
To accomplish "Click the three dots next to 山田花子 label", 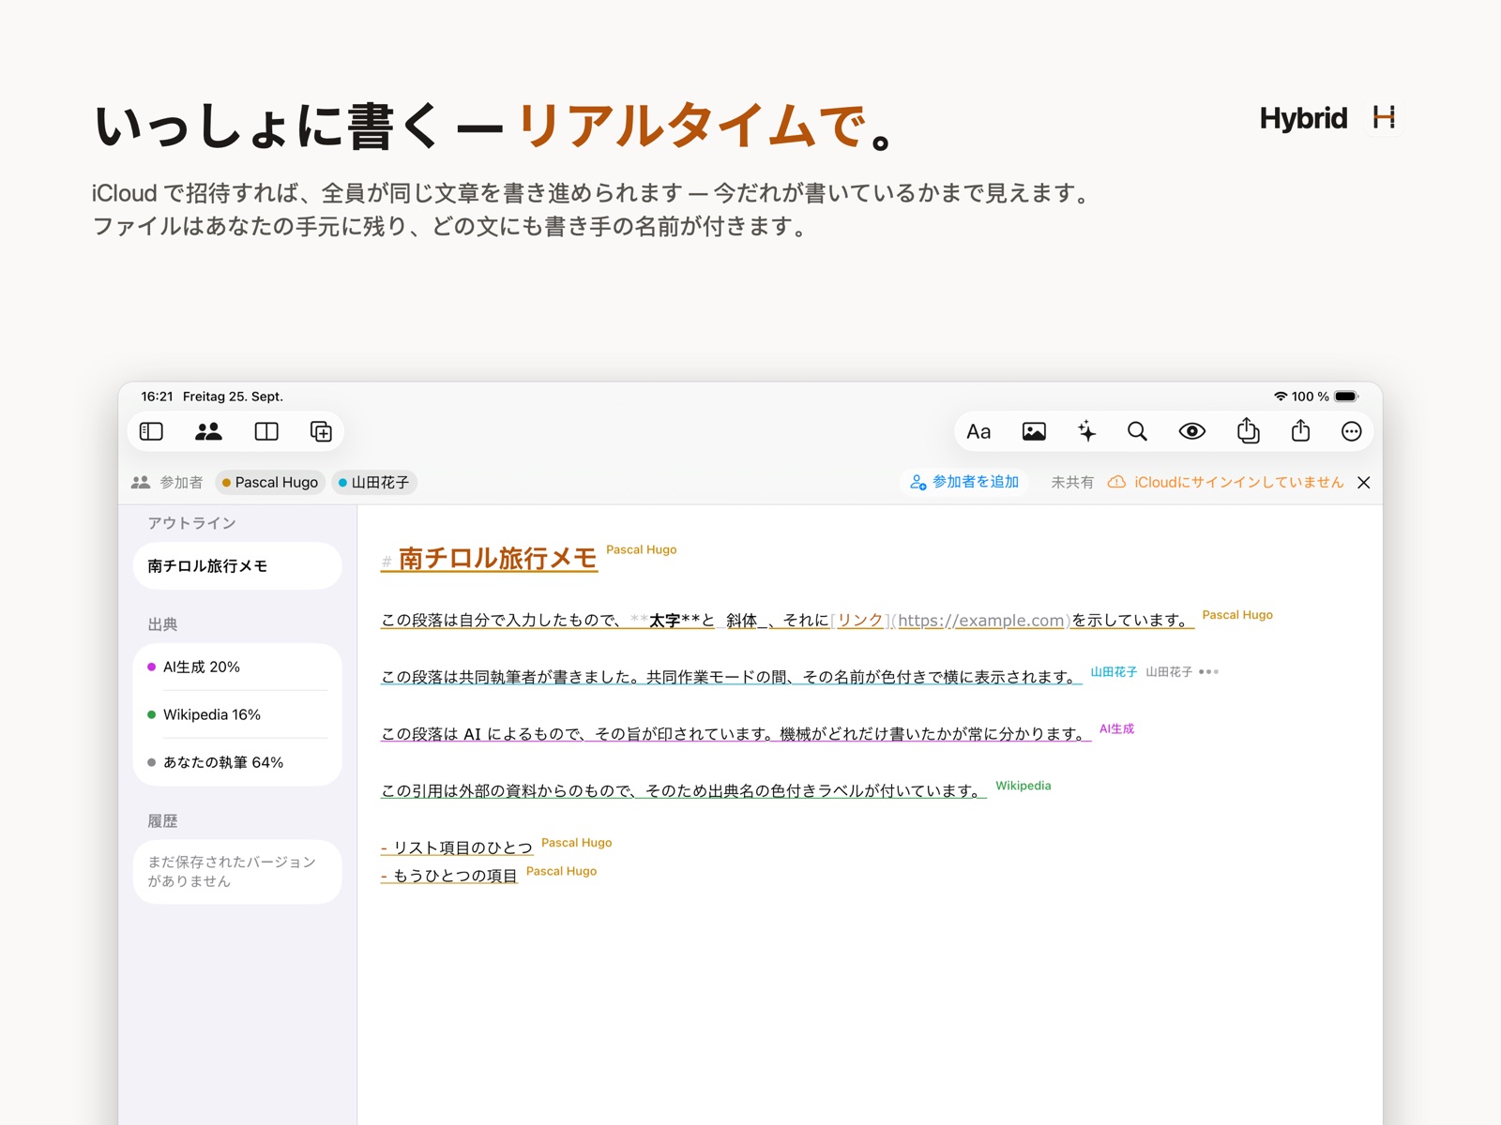I will [x=1208, y=672].
